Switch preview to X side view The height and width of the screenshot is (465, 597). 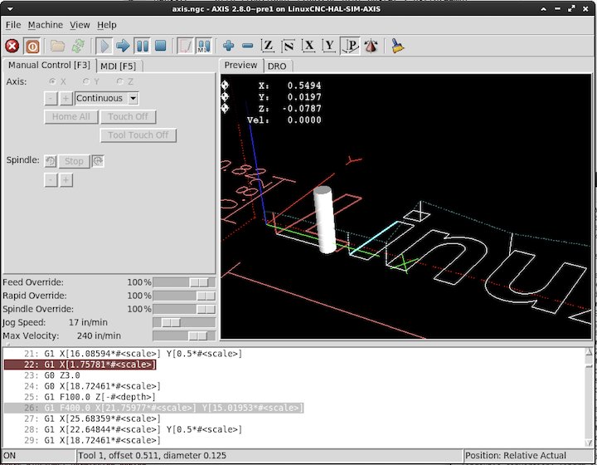click(309, 46)
